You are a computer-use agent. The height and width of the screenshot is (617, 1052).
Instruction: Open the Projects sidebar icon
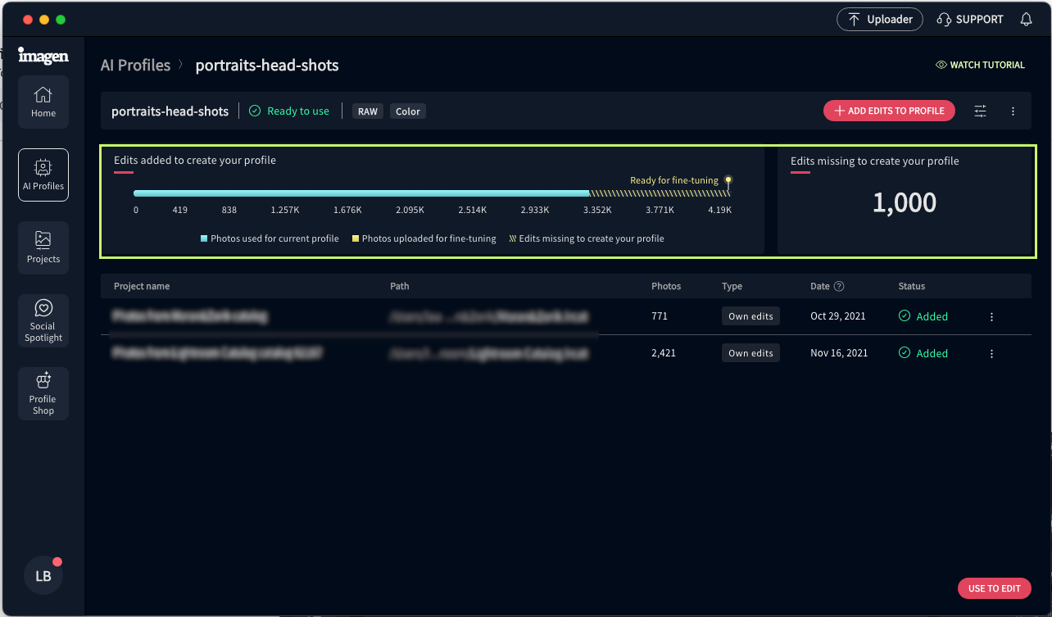pyautogui.click(x=43, y=247)
